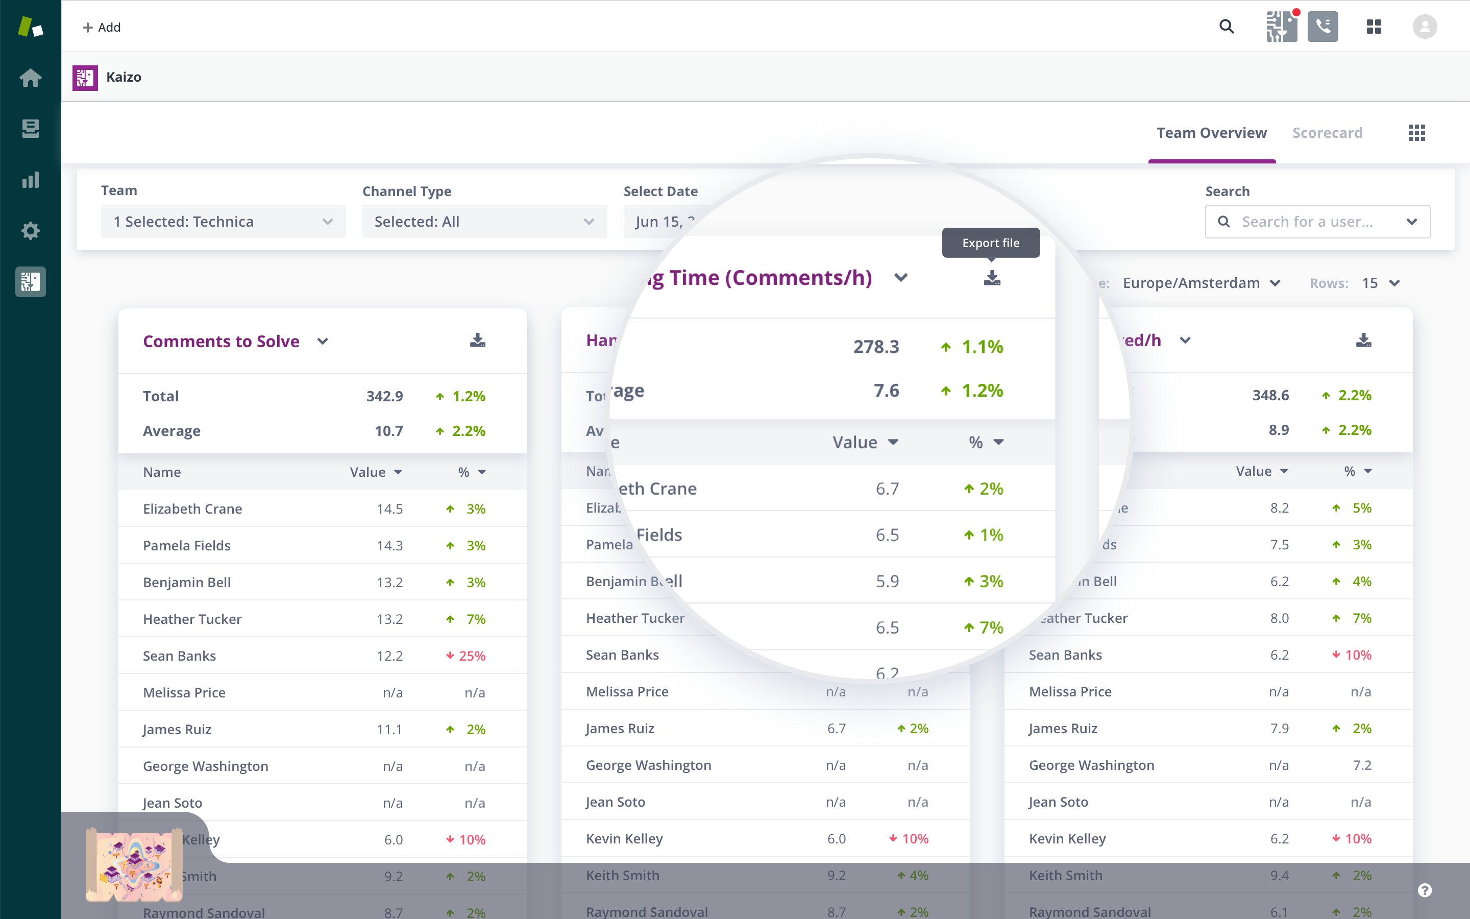The width and height of the screenshot is (1470, 919).
Task: Click Name column header in Comments to Solve
Action: click(x=162, y=472)
